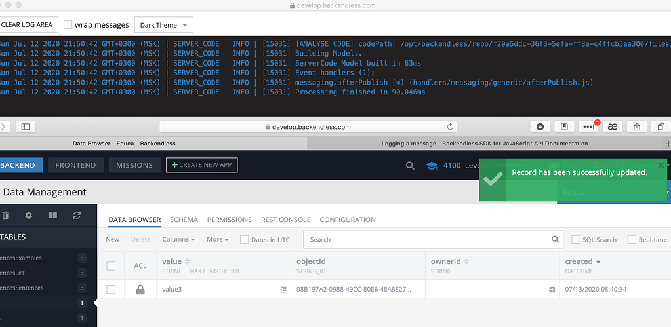This screenshot has width=671, height=327.
Task: Enable the wrap messages checkbox
Action: coord(68,25)
